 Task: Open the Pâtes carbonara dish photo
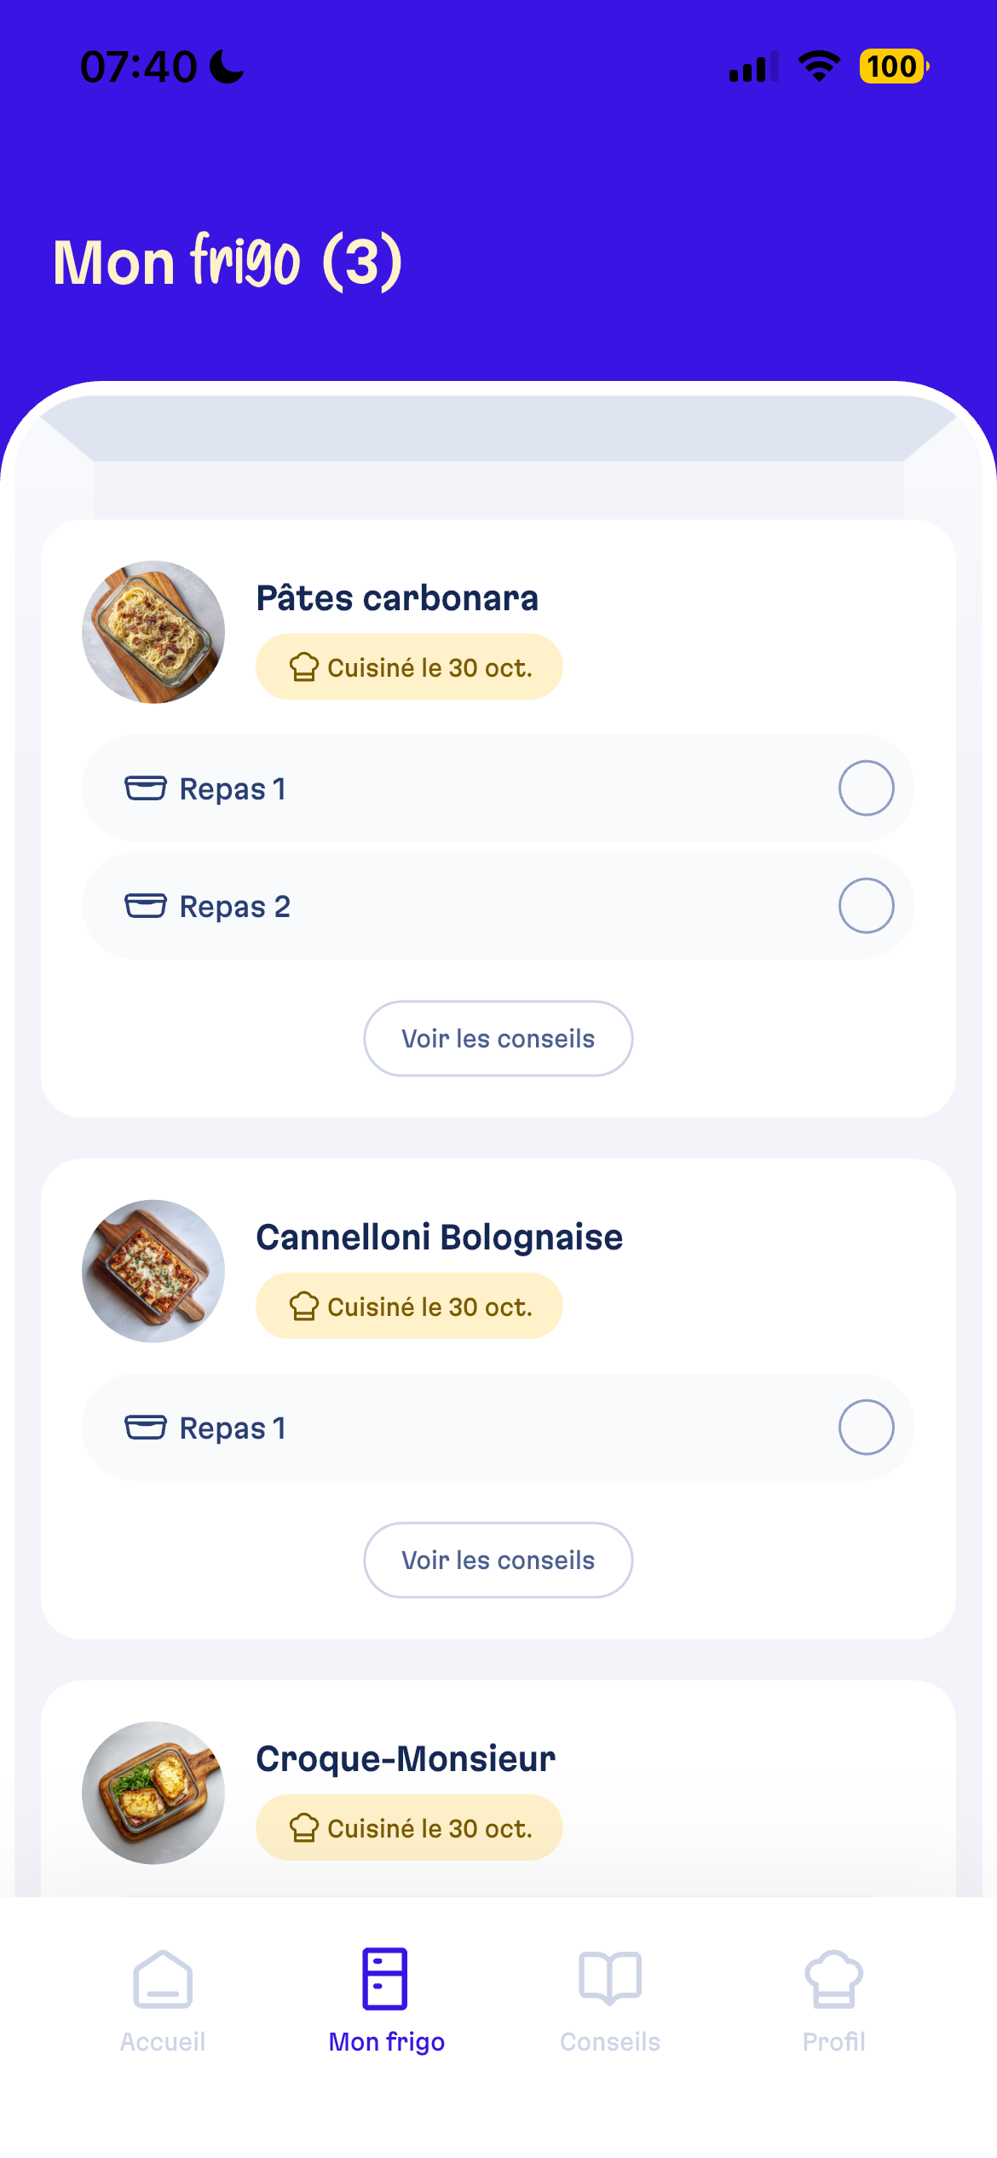tap(153, 632)
